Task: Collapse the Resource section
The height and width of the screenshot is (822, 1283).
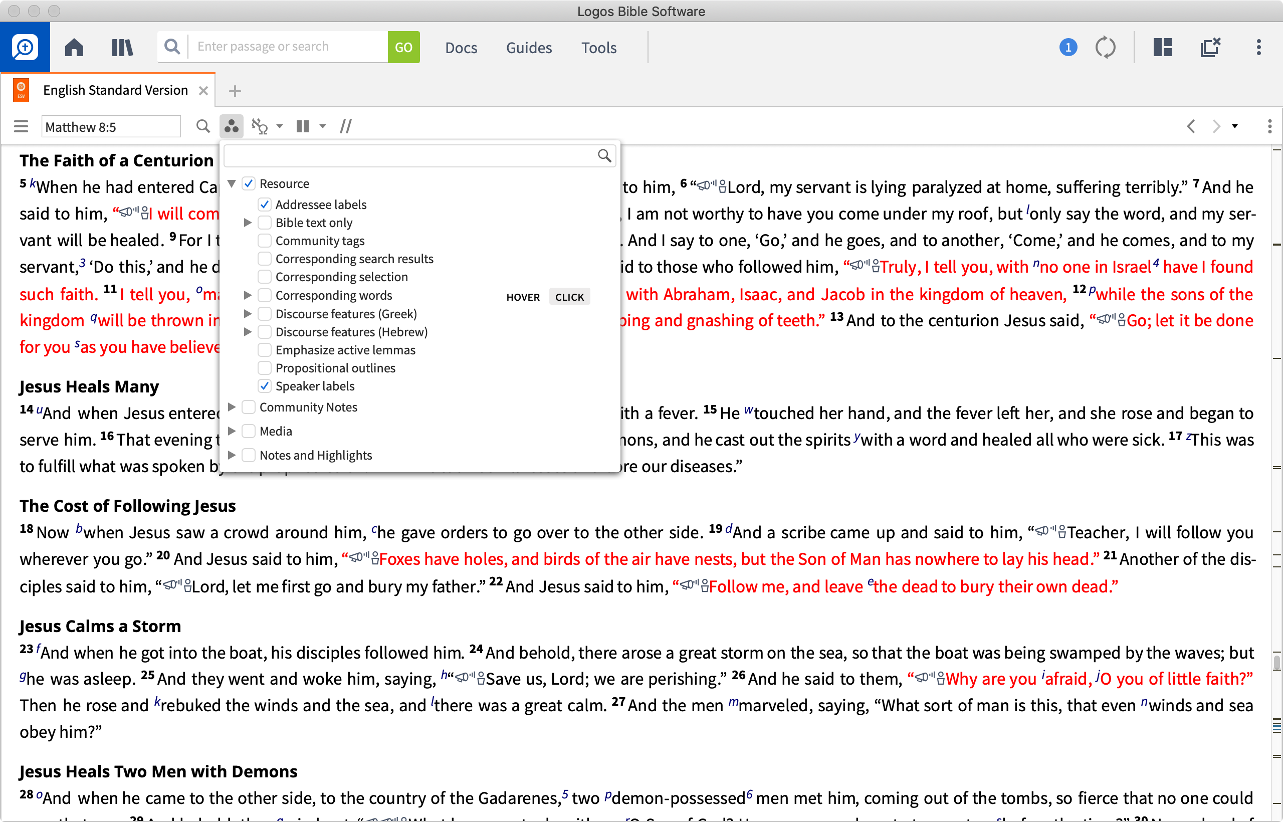Action: click(x=232, y=183)
